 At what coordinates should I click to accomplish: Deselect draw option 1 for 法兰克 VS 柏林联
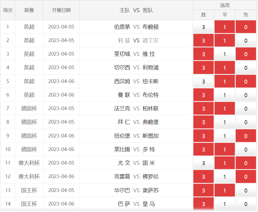(225, 108)
